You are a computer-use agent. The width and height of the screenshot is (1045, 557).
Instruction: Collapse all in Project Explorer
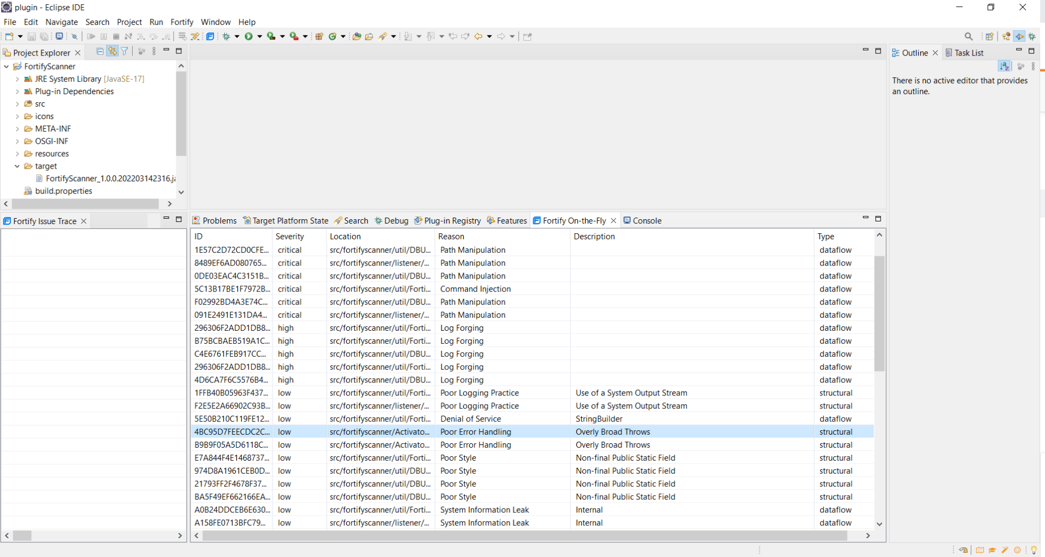100,51
